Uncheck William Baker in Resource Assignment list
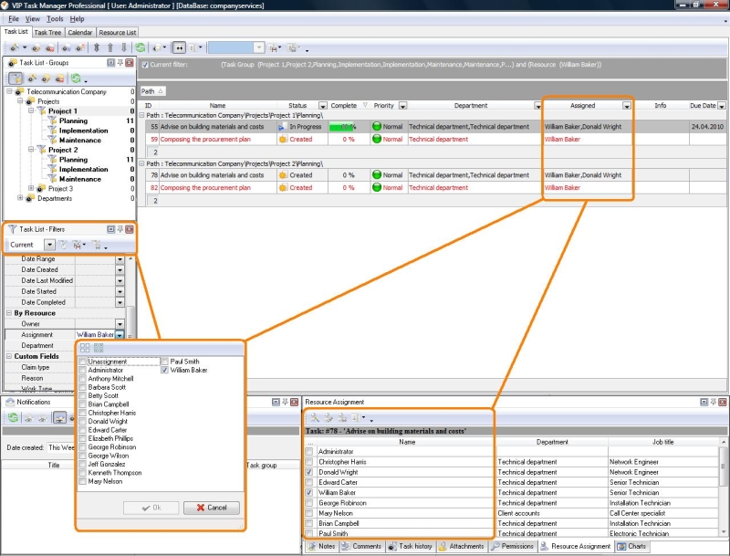The width and height of the screenshot is (730, 556). click(x=309, y=493)
